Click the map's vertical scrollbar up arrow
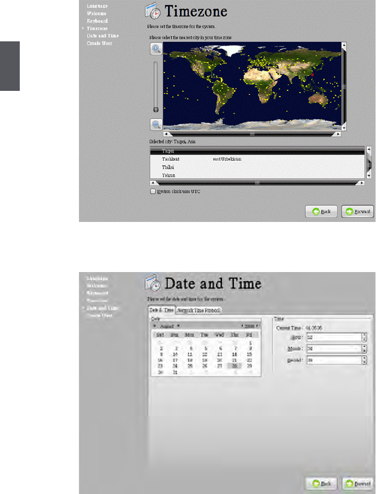 tap(344, 45)
